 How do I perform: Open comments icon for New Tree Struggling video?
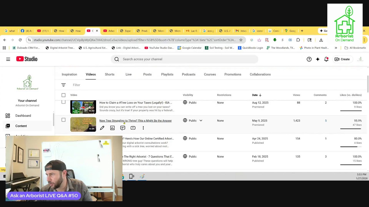(123, 128)
